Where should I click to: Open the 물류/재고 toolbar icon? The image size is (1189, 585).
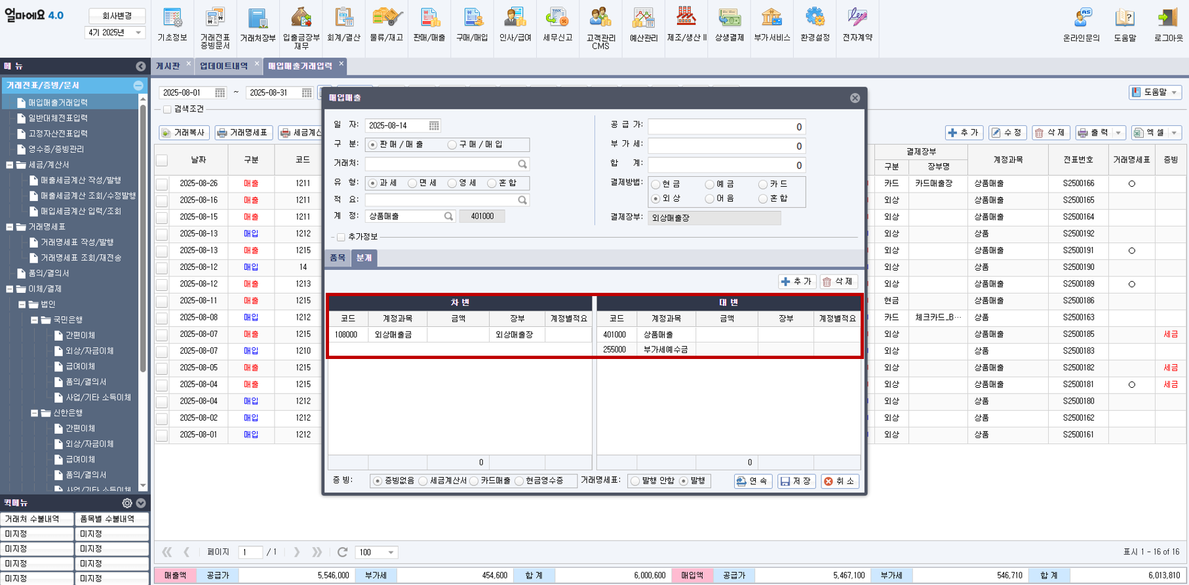click(x=387, y=26)
